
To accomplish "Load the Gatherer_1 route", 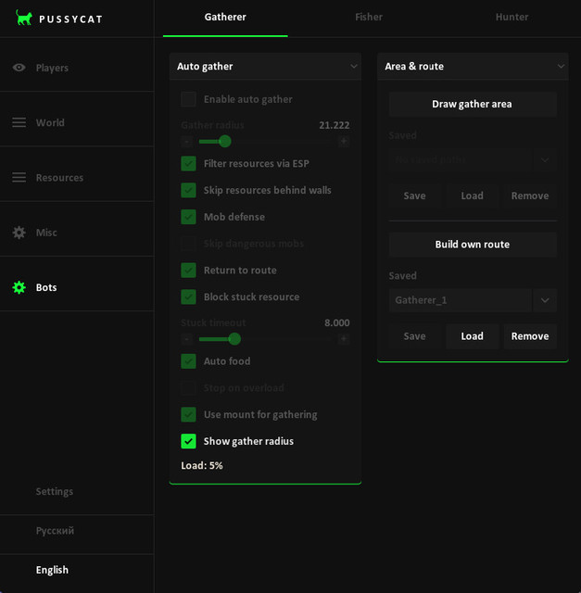I will pyautogui.click(x=472, y=336).
